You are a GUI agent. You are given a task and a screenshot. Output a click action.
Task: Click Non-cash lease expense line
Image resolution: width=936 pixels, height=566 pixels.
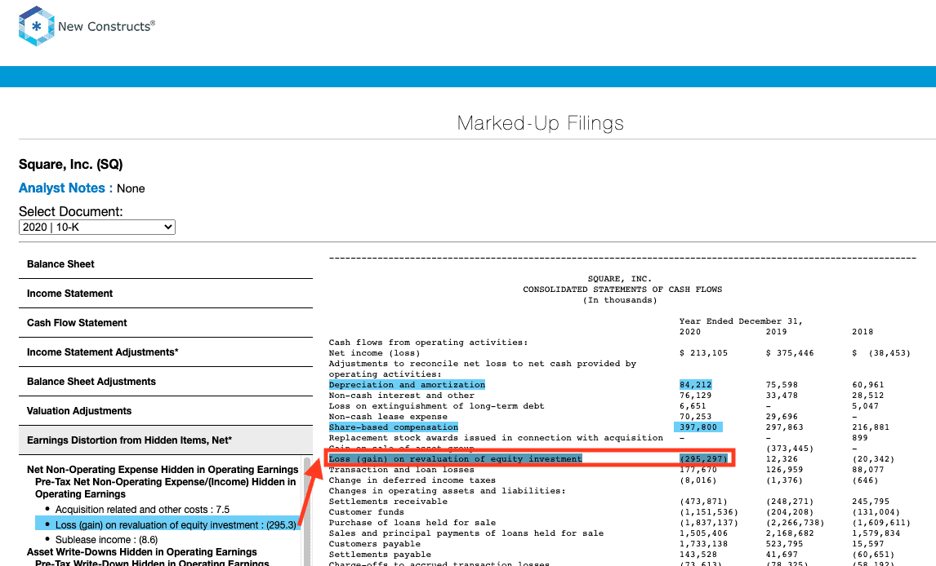pyautogui.click(x=388, y=417)
